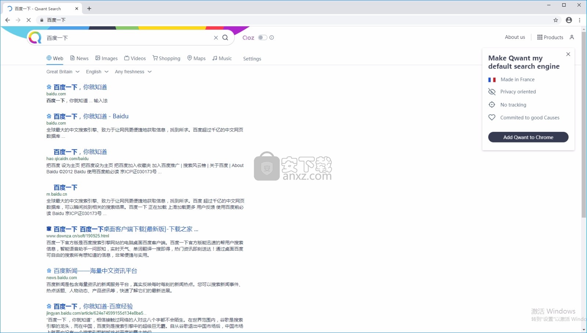Click the Made in France flag icon
The height and width of the screenshot is (333, 587).
coord(492,79)
